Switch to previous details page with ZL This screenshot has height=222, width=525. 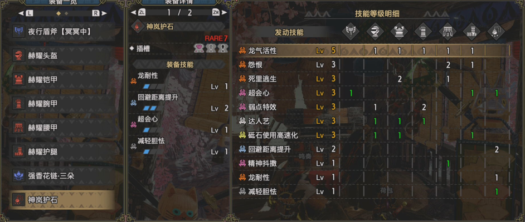coord(138,12)
